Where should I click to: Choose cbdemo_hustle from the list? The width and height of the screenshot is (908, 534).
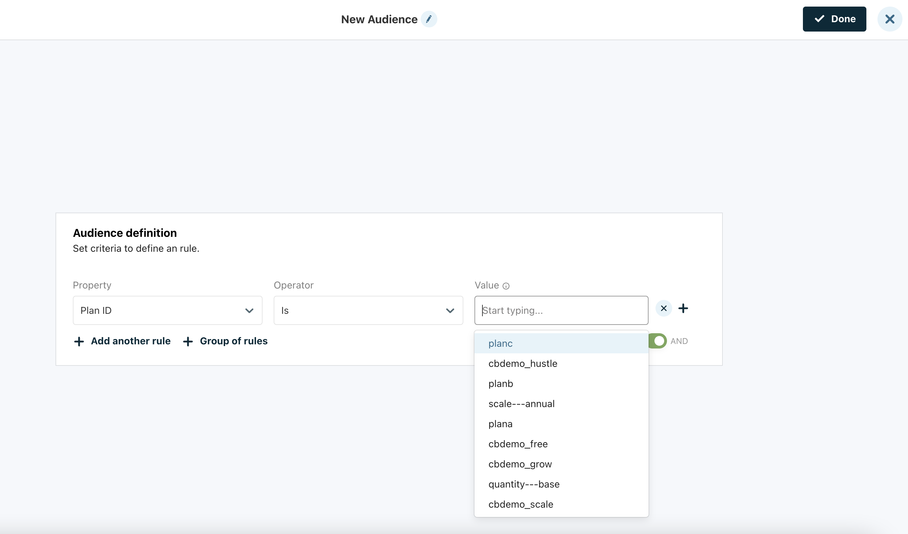click(522, 363)
